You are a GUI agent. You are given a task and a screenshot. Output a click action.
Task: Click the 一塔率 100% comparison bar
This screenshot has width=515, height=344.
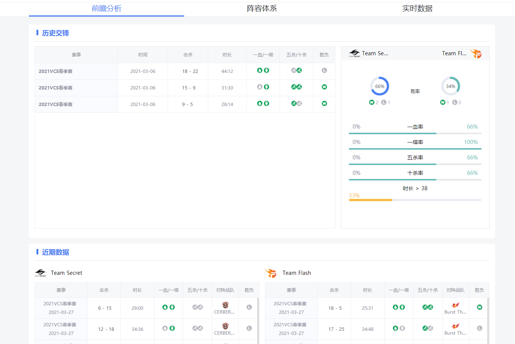(415, 149)
